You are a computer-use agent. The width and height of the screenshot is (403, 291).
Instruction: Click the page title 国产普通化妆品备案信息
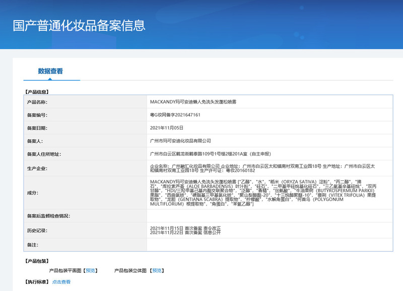[79, 26]
